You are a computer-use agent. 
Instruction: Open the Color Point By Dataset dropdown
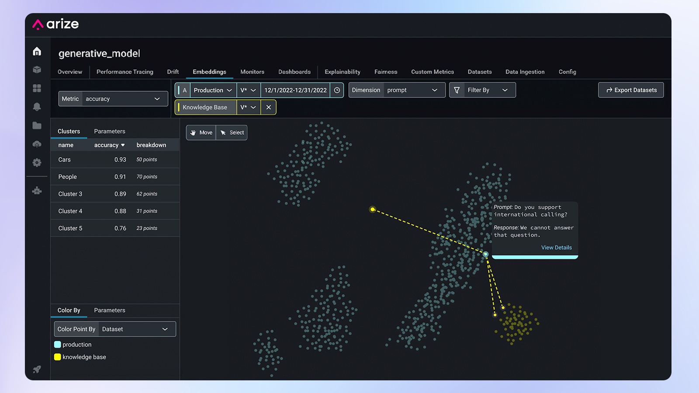click(x=115, y=329)
